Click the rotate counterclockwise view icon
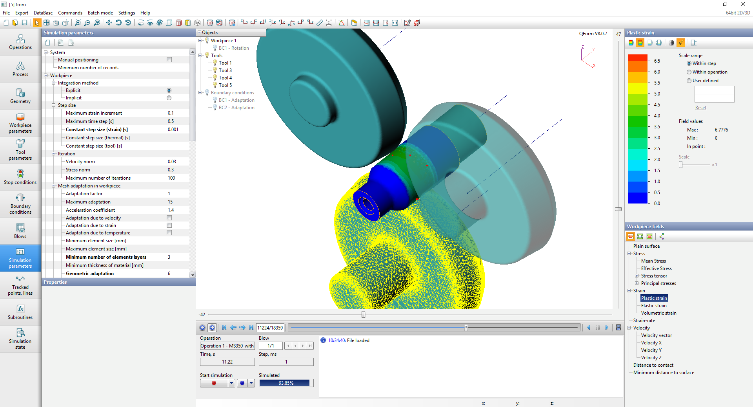753x407 pixels. (x=118, y=23)
